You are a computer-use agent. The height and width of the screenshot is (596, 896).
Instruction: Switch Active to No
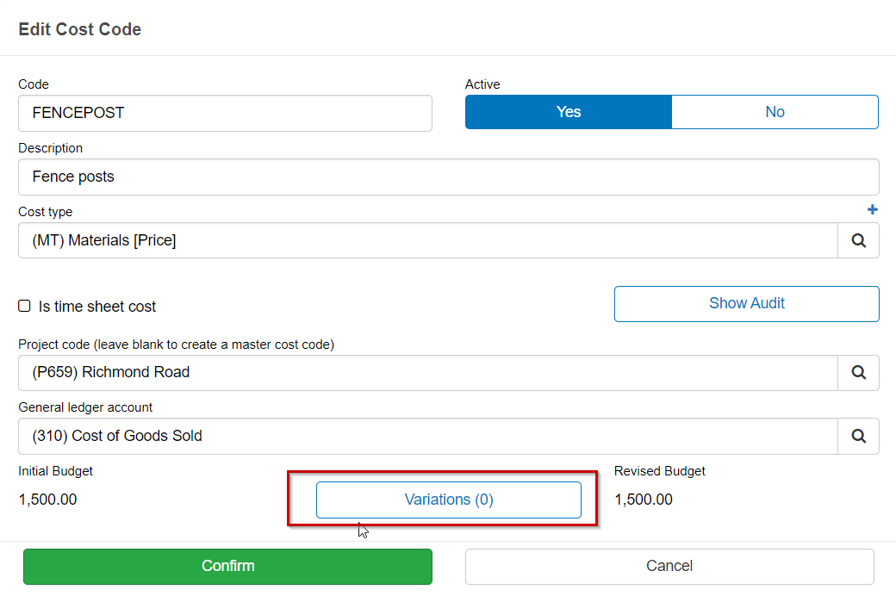(775, 112)
